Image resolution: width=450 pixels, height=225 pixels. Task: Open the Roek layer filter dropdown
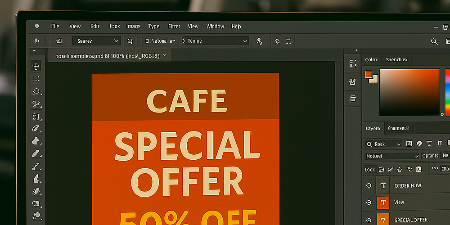383,144
